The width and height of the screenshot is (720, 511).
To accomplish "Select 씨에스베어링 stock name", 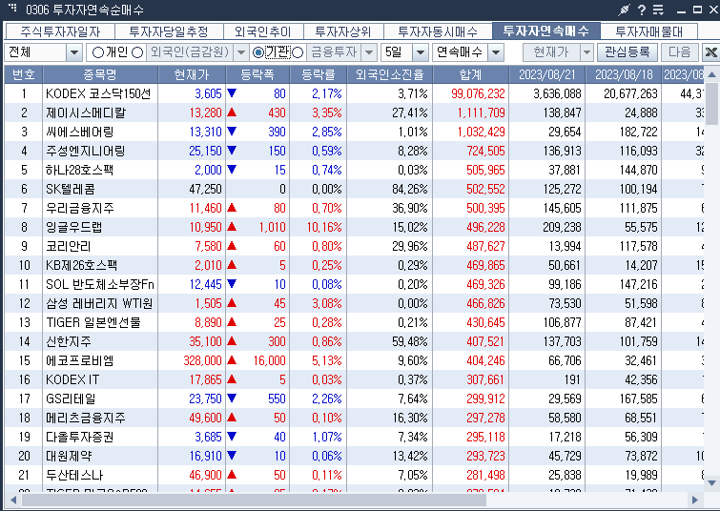I will click(x=79, y=132).
